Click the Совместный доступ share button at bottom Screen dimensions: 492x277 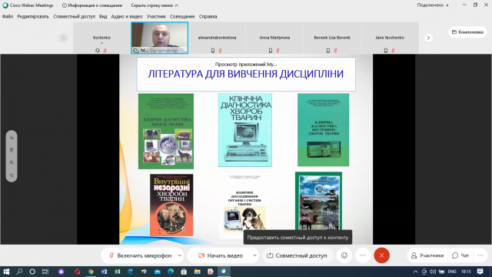(297, 255)
